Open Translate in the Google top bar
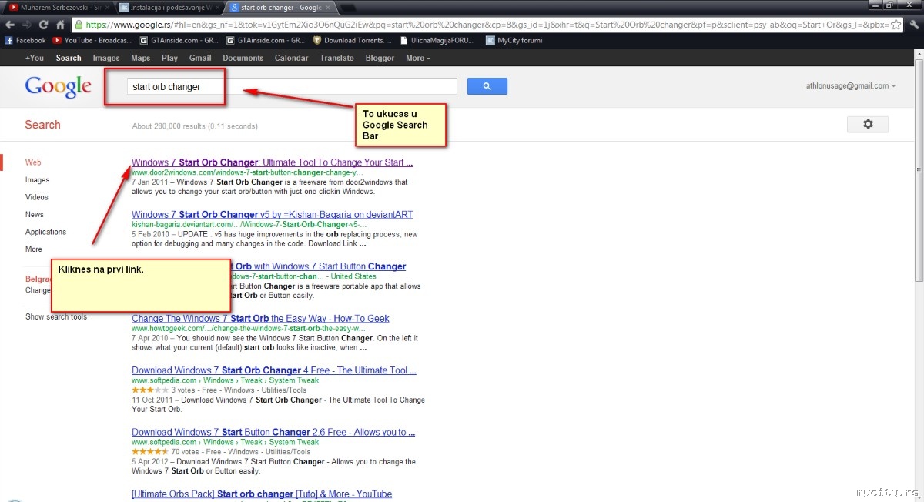 click(x=337, y=58)
